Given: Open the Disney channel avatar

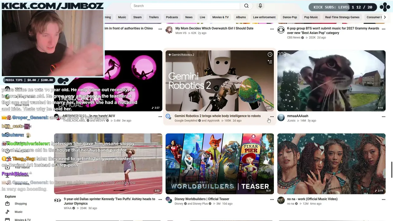Looking at the screenshot, I should tap(169, 200).
